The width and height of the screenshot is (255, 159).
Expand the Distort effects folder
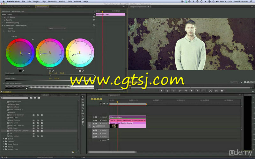[4, 139]
